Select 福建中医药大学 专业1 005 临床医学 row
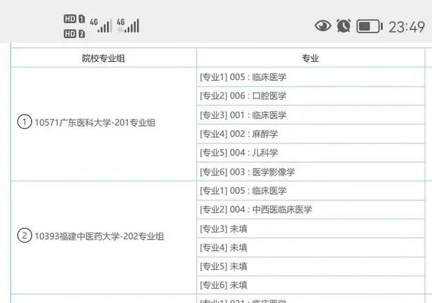The image size is (432, 303). click(311, 191)
